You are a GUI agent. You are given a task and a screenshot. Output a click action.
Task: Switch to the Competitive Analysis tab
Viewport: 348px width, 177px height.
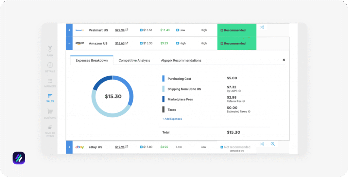[x=134, y=60]
